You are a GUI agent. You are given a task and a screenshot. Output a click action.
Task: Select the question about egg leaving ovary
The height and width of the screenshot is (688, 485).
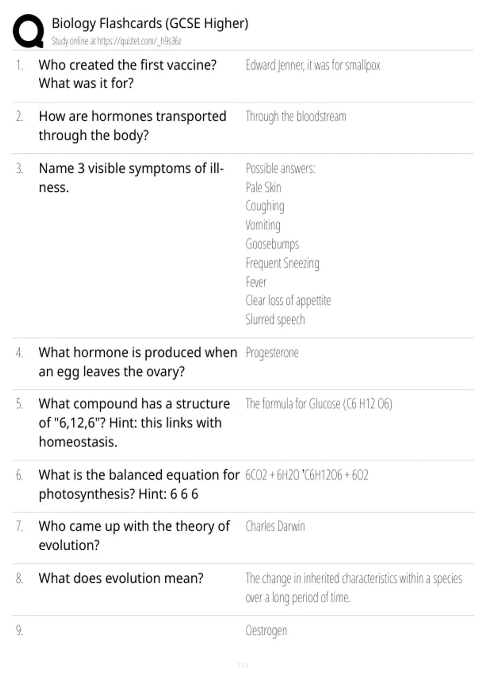tap(138, 362)
